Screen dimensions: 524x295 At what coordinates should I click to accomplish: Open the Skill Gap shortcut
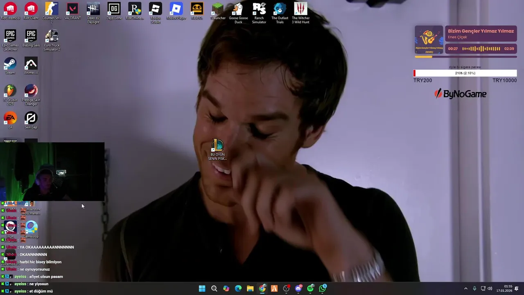[x=31, y=120]
